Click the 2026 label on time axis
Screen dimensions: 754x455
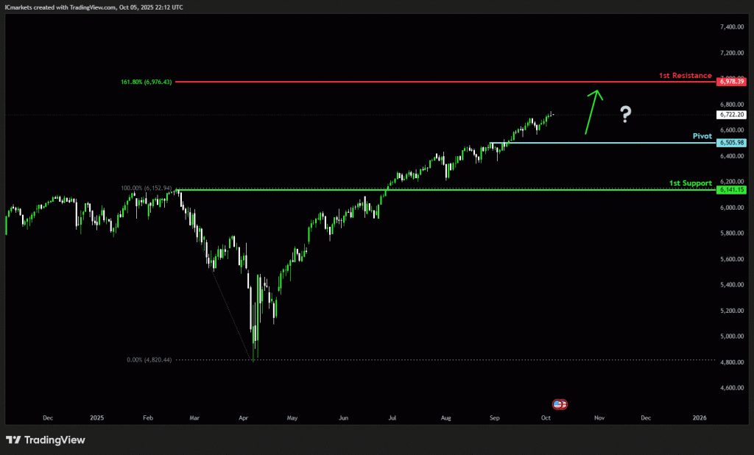pyautogui.click(x=700, y=417)
